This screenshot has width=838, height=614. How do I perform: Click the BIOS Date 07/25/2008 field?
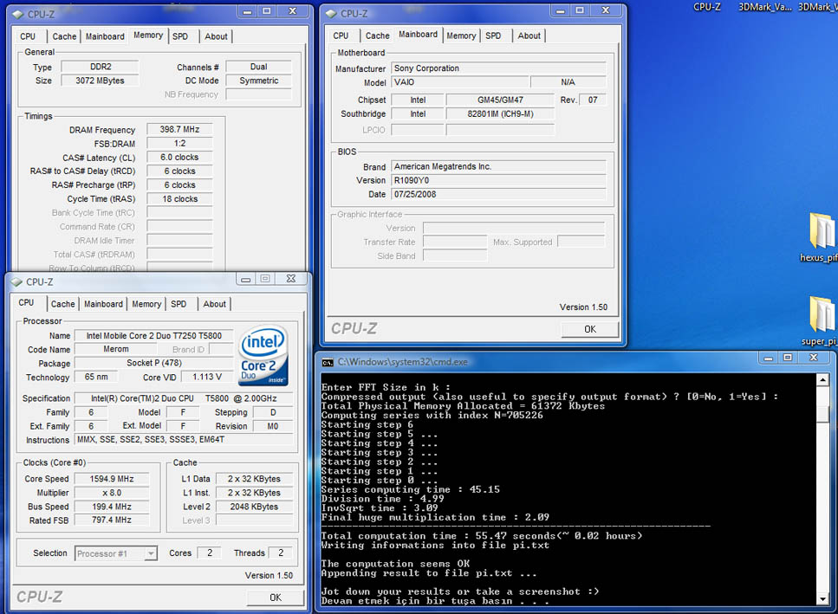(498, 194)
